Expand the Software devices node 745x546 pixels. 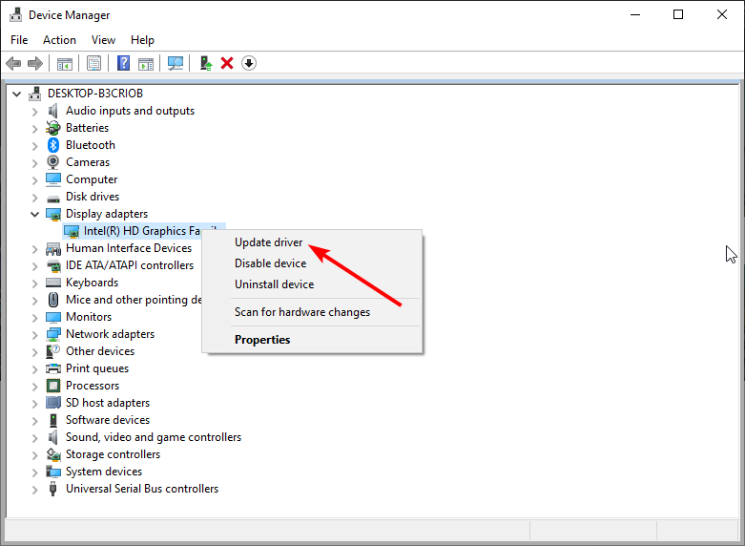(34, 420)
